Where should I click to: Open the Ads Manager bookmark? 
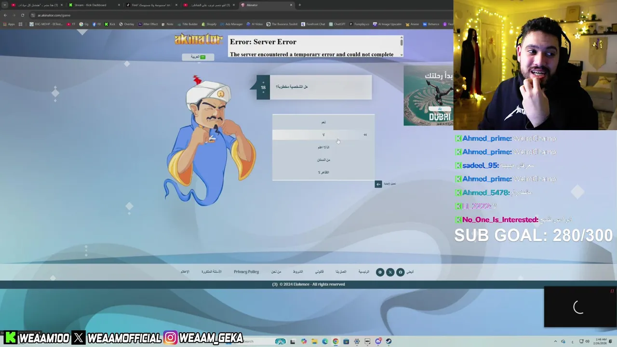231,24
